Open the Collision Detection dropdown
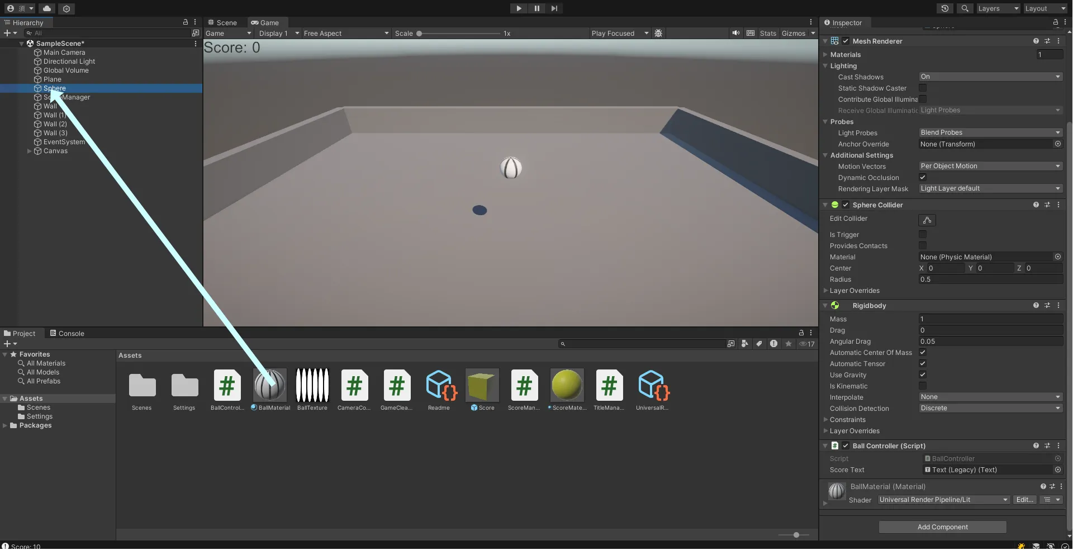Image resolution: width=1073 pixels, height=550 pixels. pyautogui.click(x=990, y=409)
